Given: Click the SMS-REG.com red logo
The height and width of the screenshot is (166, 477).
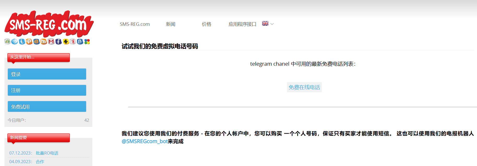Looking at the screenshot, I should pyautogui.click(x=49, y=24).
